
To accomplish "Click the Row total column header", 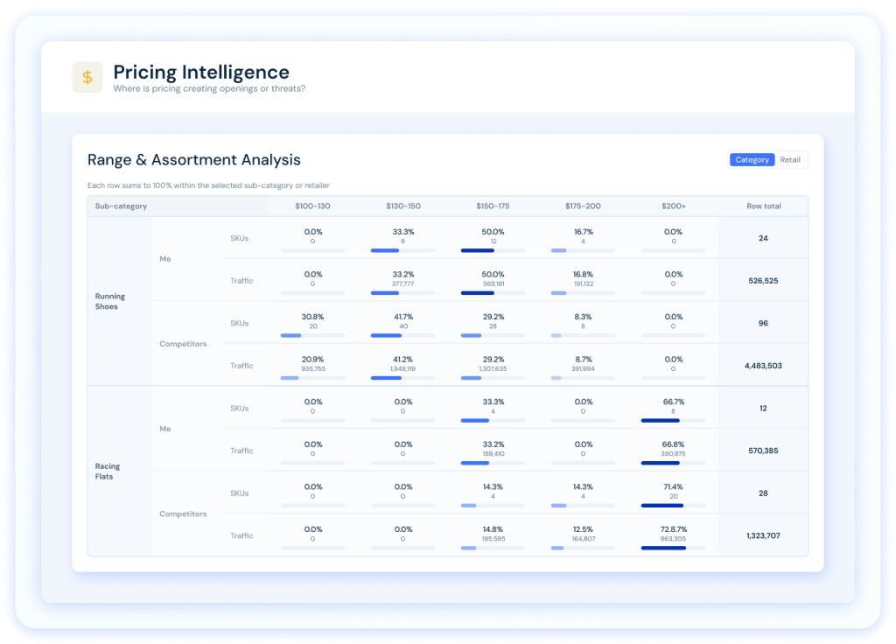I will coord(763,206).
